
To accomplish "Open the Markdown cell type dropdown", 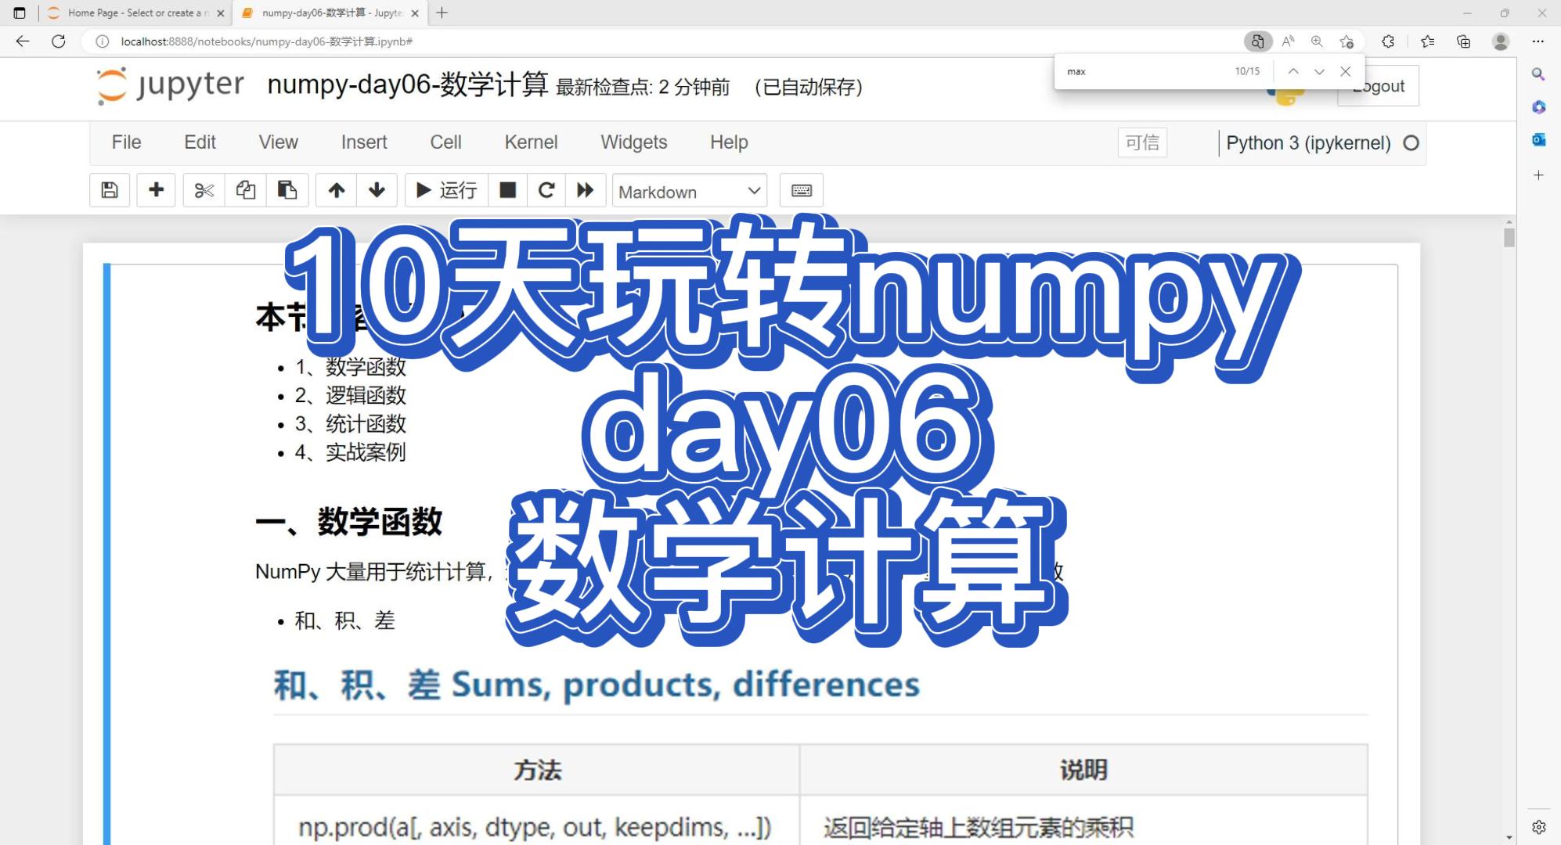I will (x=689, y=191).
